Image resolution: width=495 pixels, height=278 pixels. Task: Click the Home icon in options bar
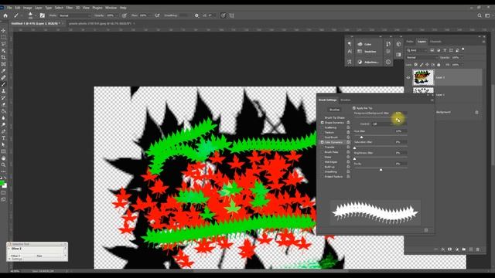click(x=5, y=15)
